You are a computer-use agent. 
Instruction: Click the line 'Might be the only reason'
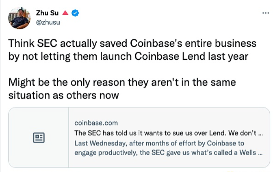tap(122, 82)
